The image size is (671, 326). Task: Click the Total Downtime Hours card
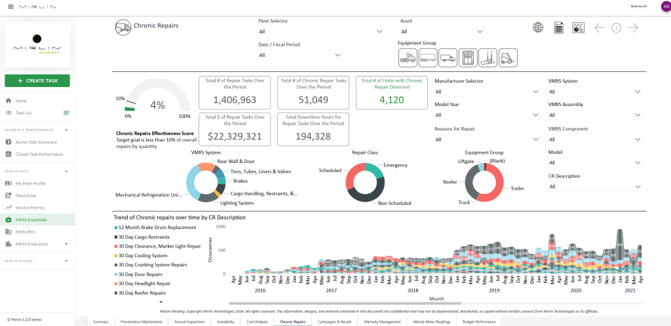pos(313,129)
